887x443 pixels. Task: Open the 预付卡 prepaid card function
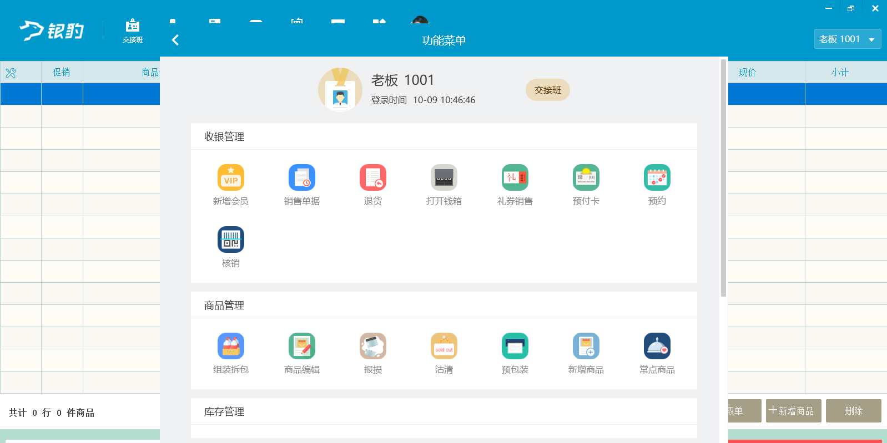coord(586,177)
